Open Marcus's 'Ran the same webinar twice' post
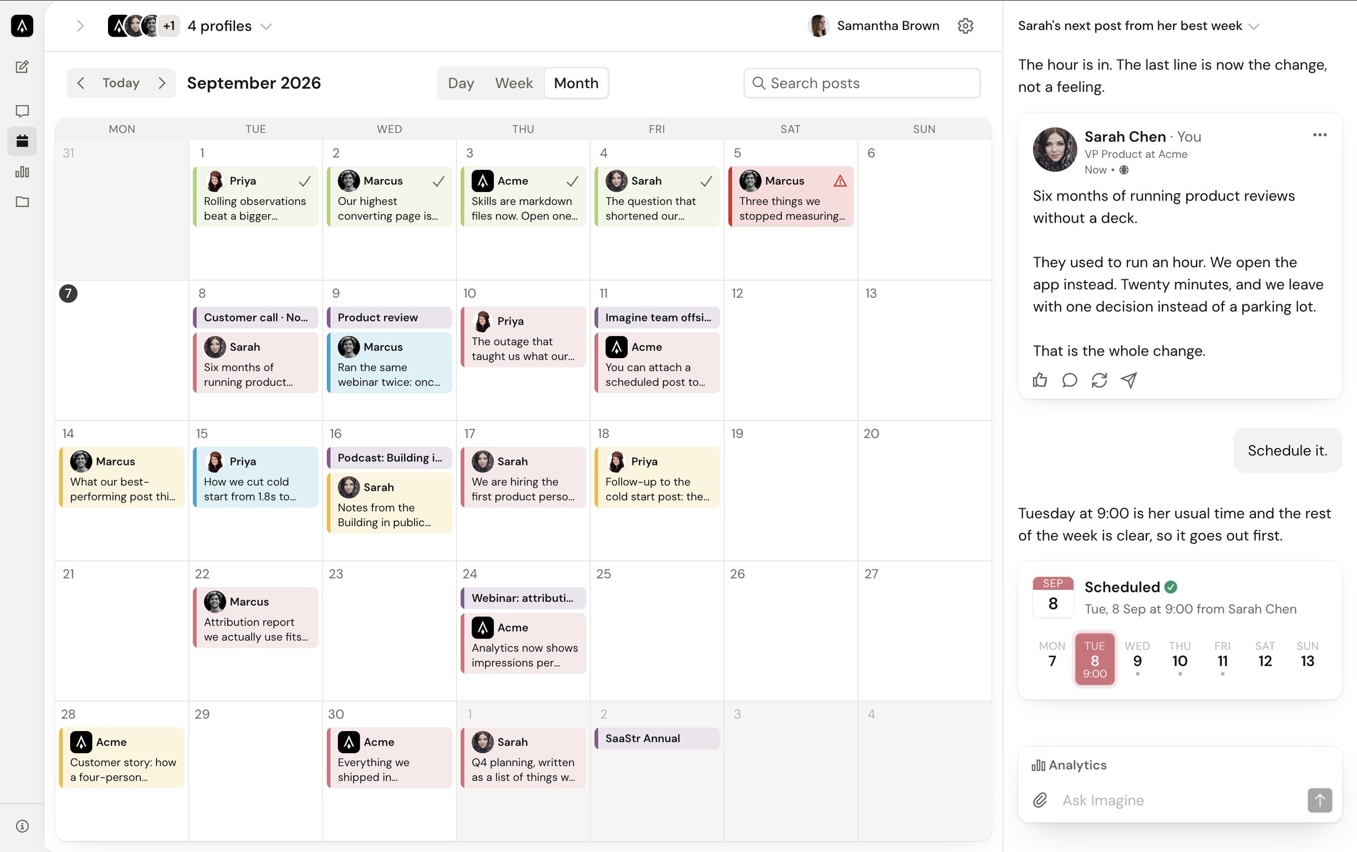The height and width of the screenshot is (852, 1357). pyautogui.click(x=390, y=363)
